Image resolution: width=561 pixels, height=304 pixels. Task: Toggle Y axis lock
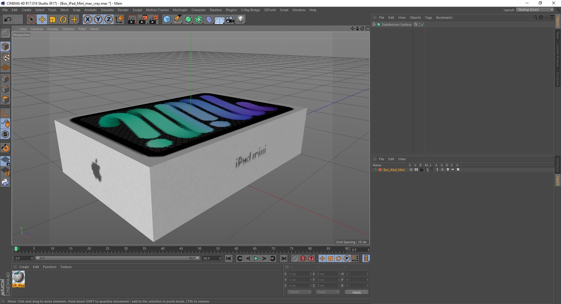(98, 20)
